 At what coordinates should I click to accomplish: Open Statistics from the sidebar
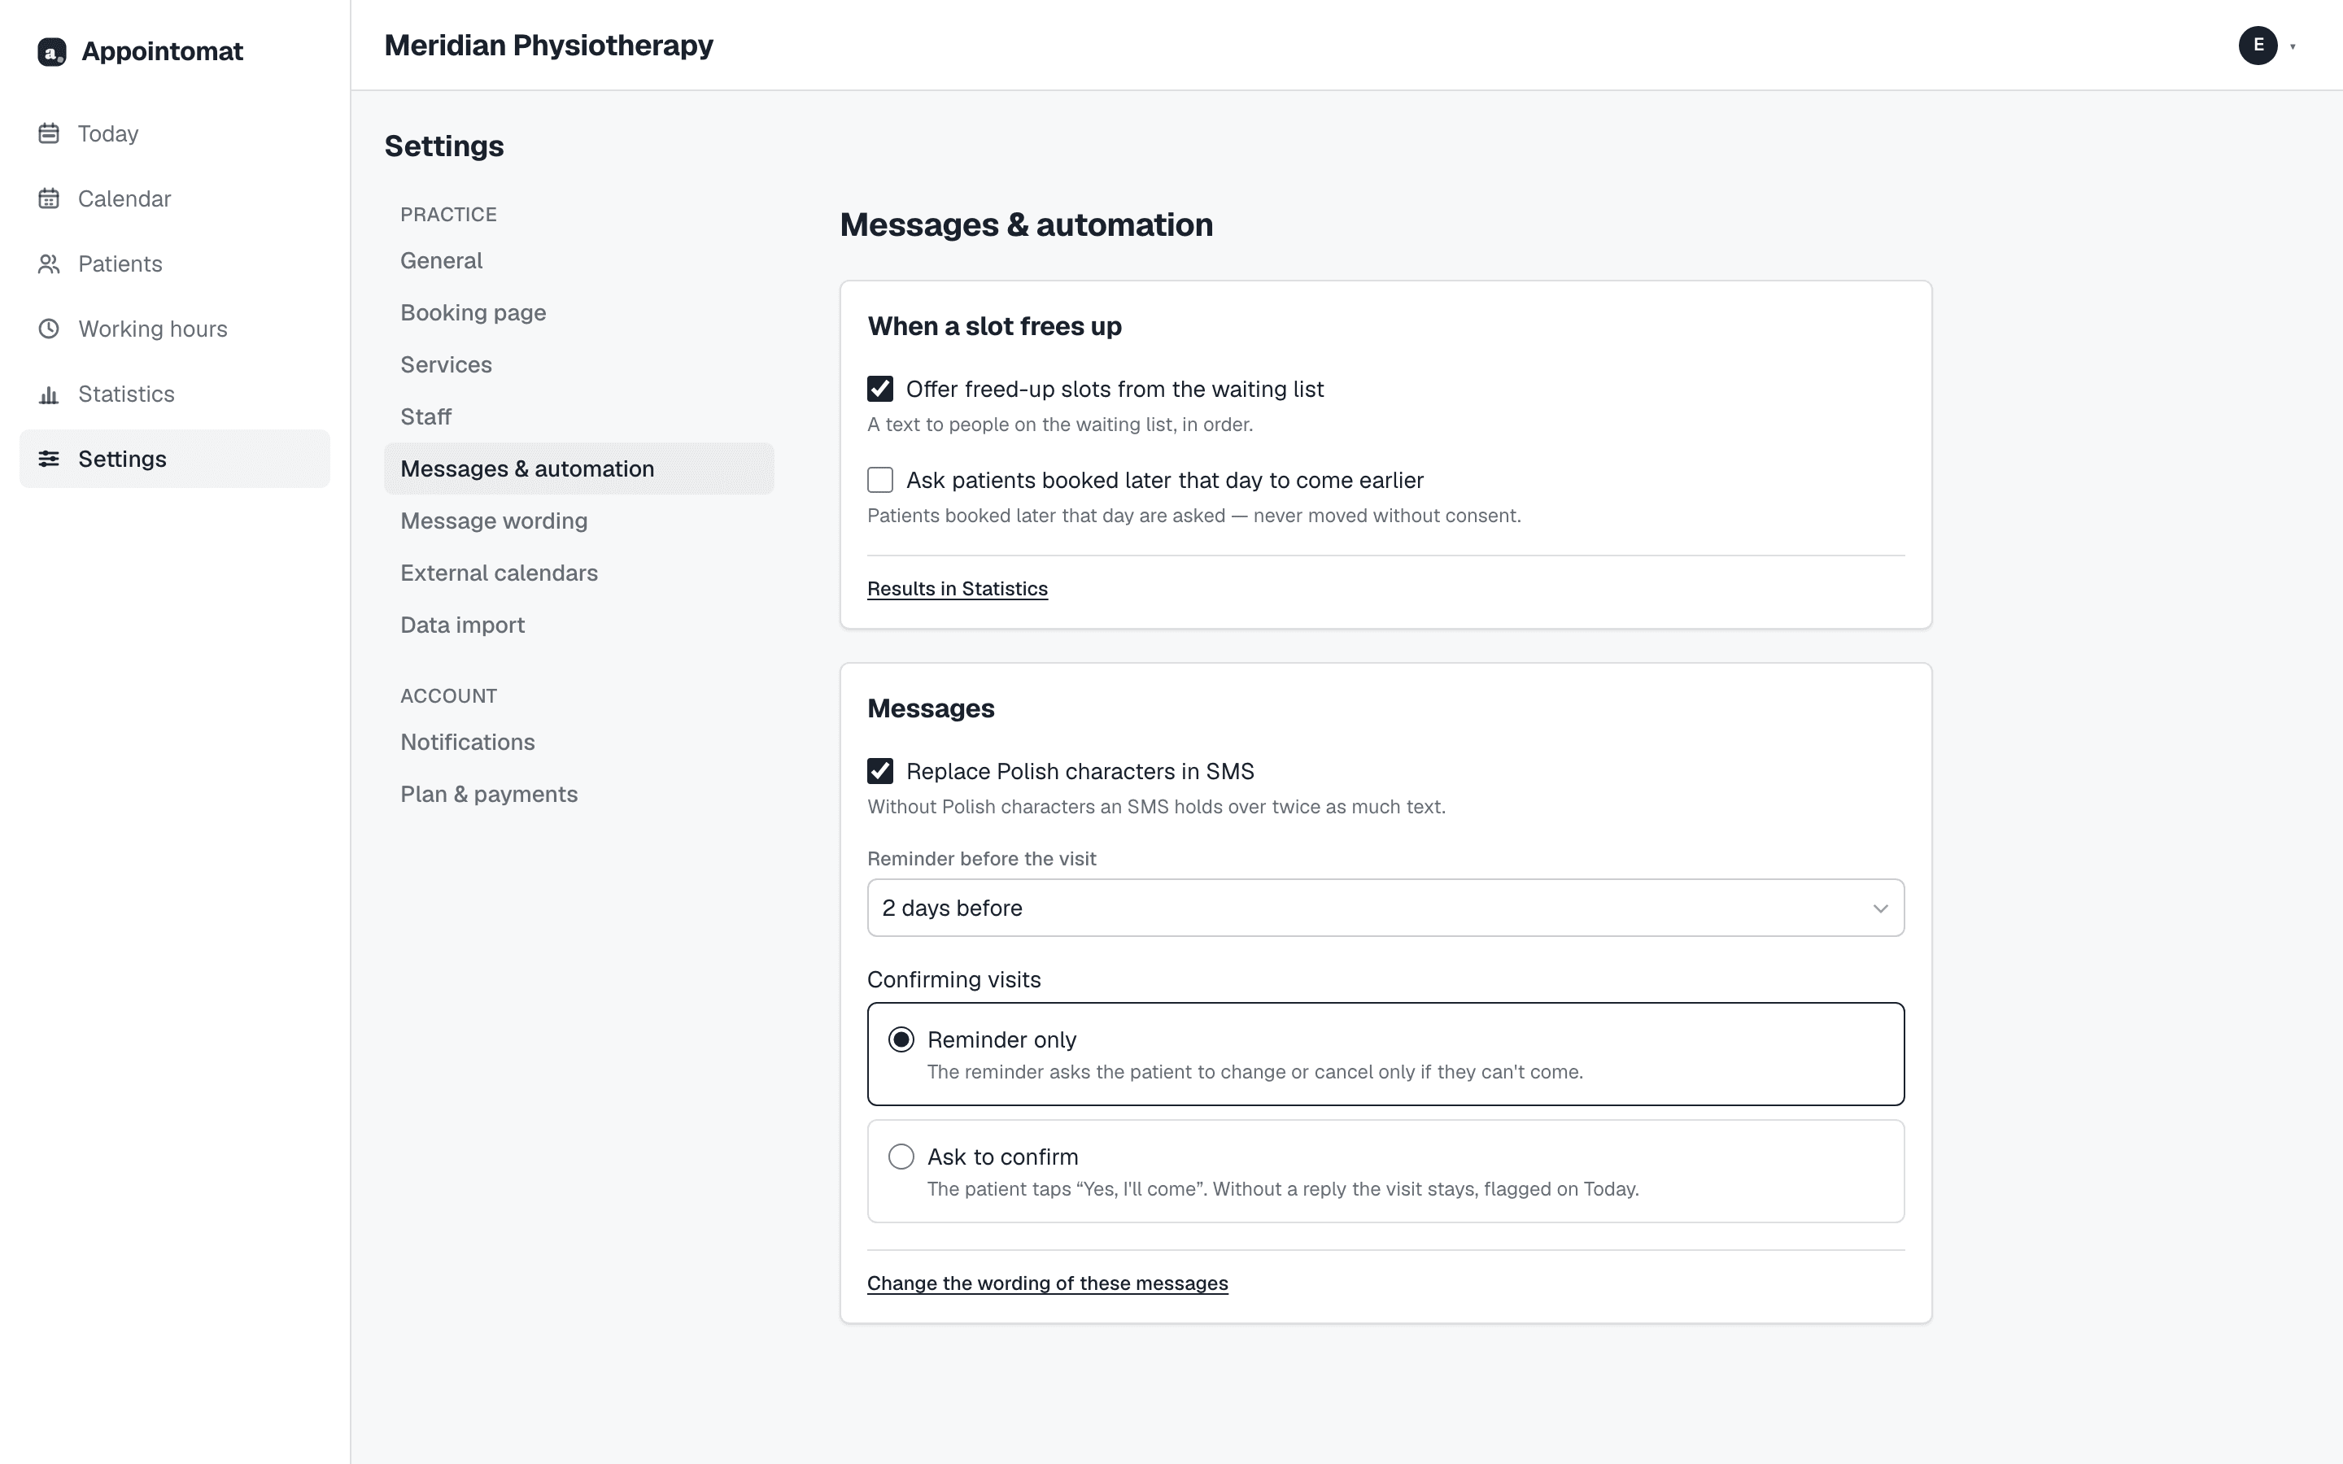pos(174,394)
